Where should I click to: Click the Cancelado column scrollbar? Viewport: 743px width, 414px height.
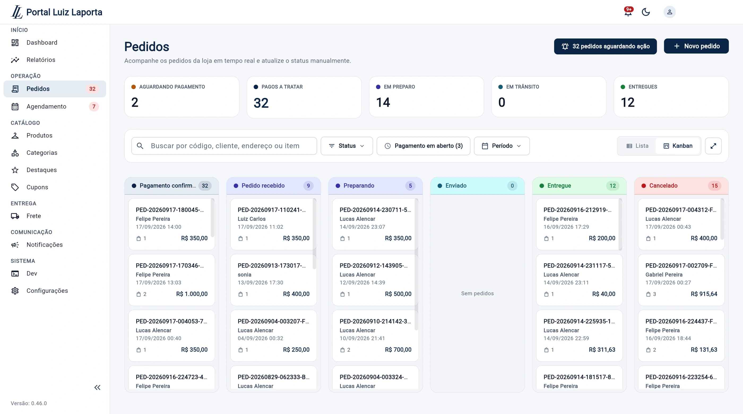click(x=722, y=219)
